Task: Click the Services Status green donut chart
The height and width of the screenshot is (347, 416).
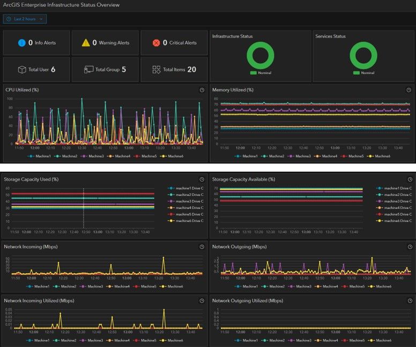Action: tap(363, 55)
